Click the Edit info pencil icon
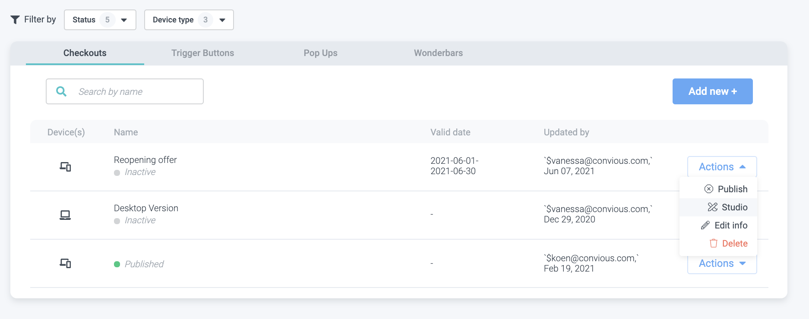 [705, 225]
